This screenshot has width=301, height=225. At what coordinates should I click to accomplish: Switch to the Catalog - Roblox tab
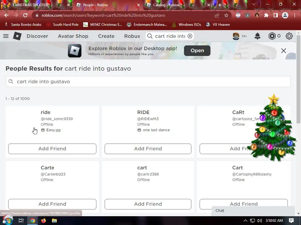(x=166, y=5)
